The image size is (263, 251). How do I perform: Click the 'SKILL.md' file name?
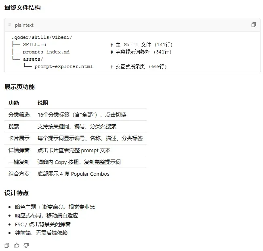(x=35, y=45)
